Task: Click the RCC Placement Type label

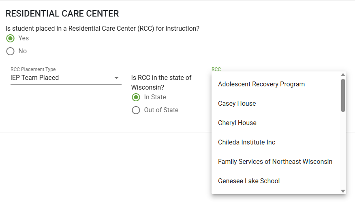Action: point(33,69)
